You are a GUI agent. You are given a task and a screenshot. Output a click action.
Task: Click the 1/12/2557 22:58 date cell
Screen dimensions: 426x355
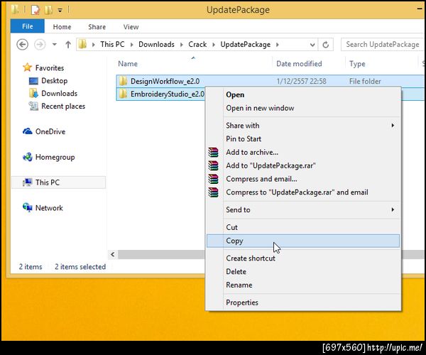point(301,81)
